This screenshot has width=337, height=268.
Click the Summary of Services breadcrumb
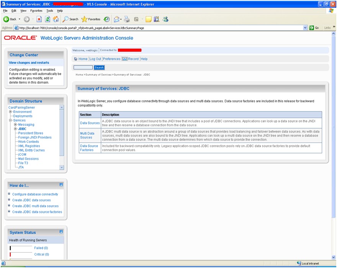click(98, 75)
